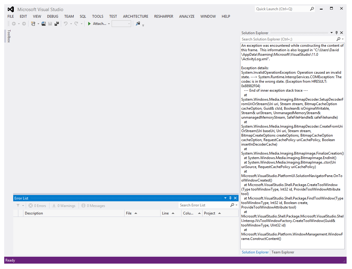Click the Error List search magnifier icon
Image resolution: width=352 pixels, height=269 pixels.
click(232, 205)
